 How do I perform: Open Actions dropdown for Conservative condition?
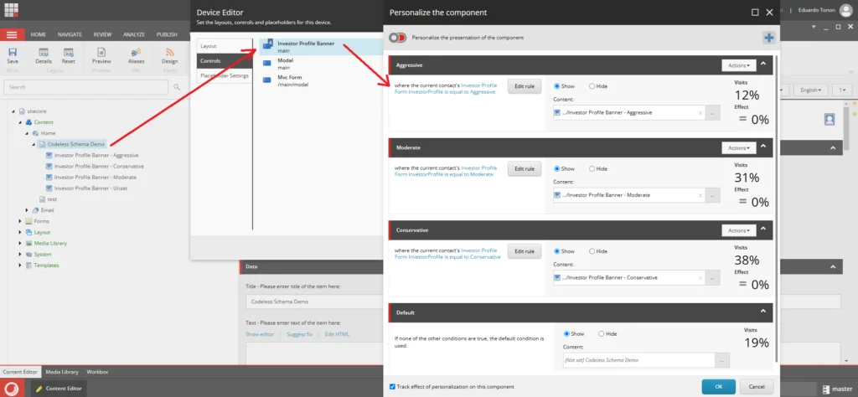[x=739, y=231]
